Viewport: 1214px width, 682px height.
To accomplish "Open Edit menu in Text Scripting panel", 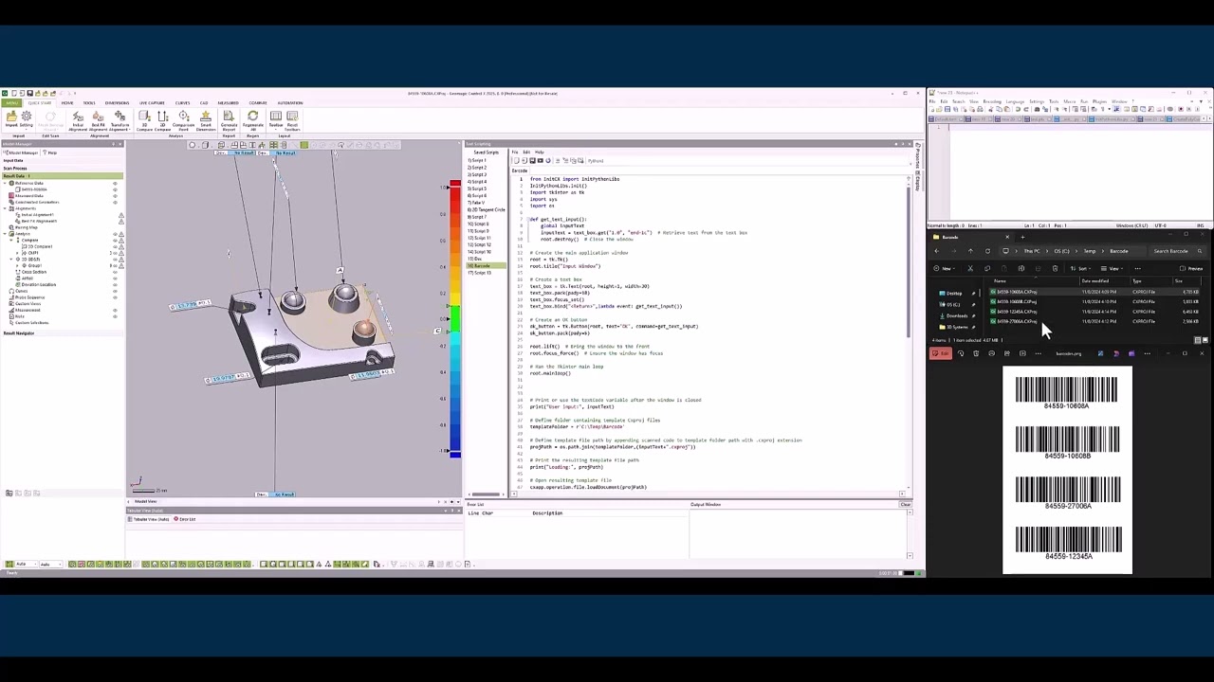I will [526, 153].
